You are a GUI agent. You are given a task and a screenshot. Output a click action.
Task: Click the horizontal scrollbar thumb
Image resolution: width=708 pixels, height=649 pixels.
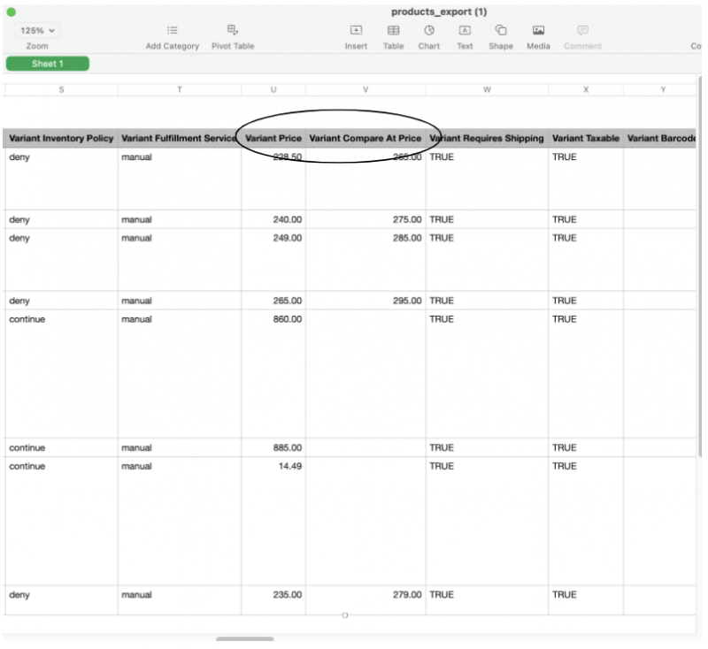(x=245, y=638)
